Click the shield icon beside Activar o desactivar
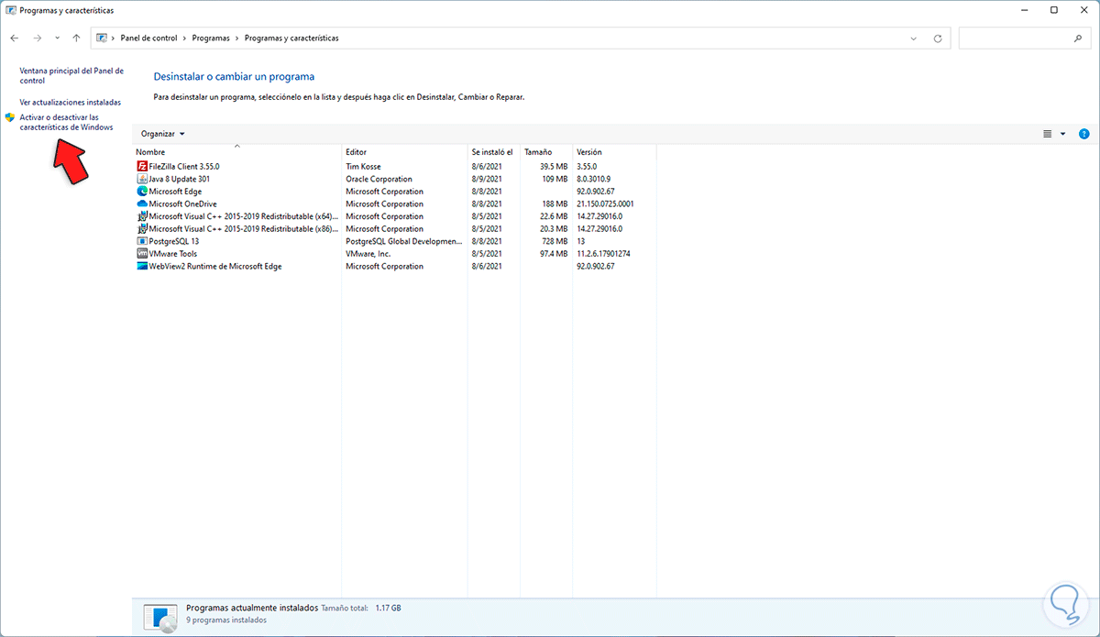Screen dimensions: 1100x637 pos(10,117)
